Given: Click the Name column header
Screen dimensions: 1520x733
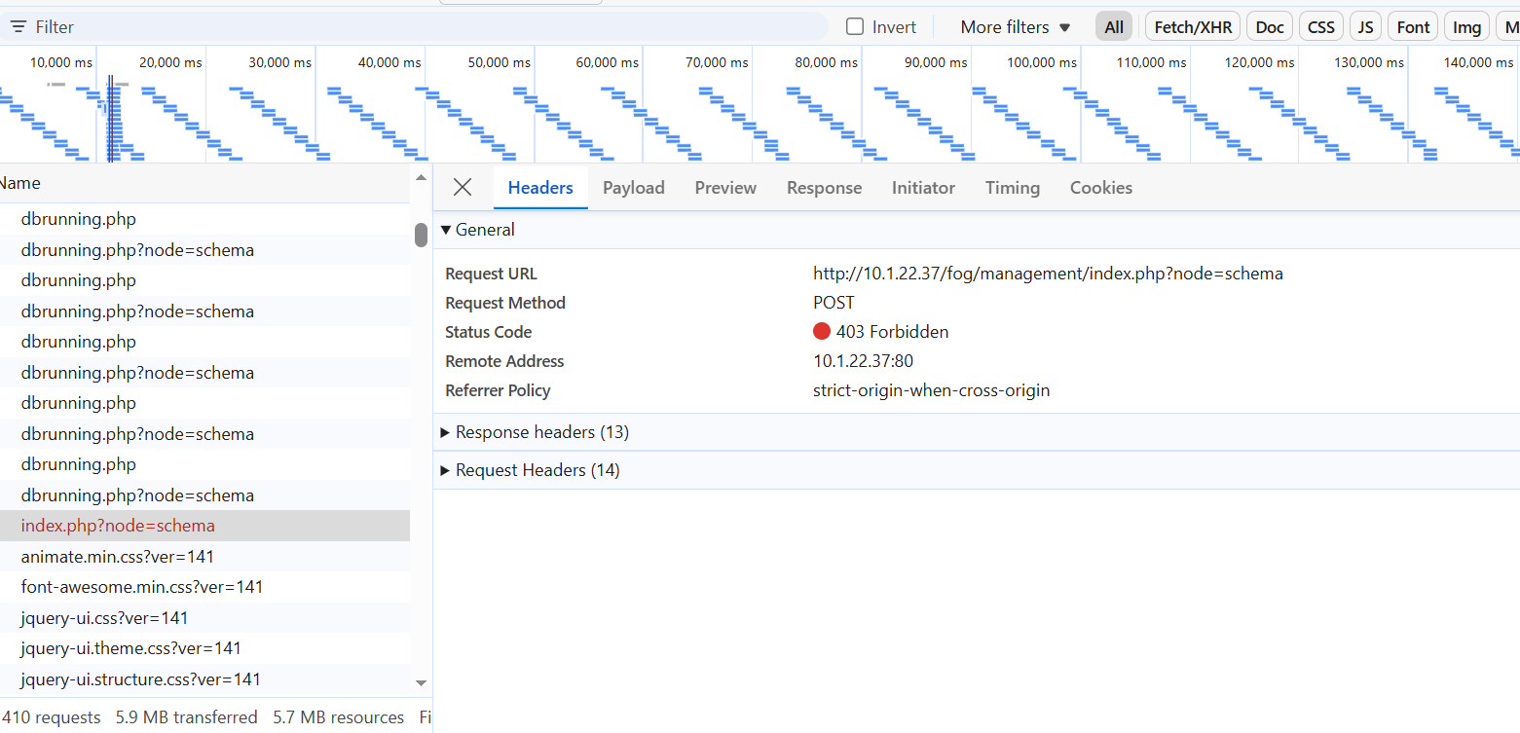Looking at the screenshot, I should pos(206,183).
